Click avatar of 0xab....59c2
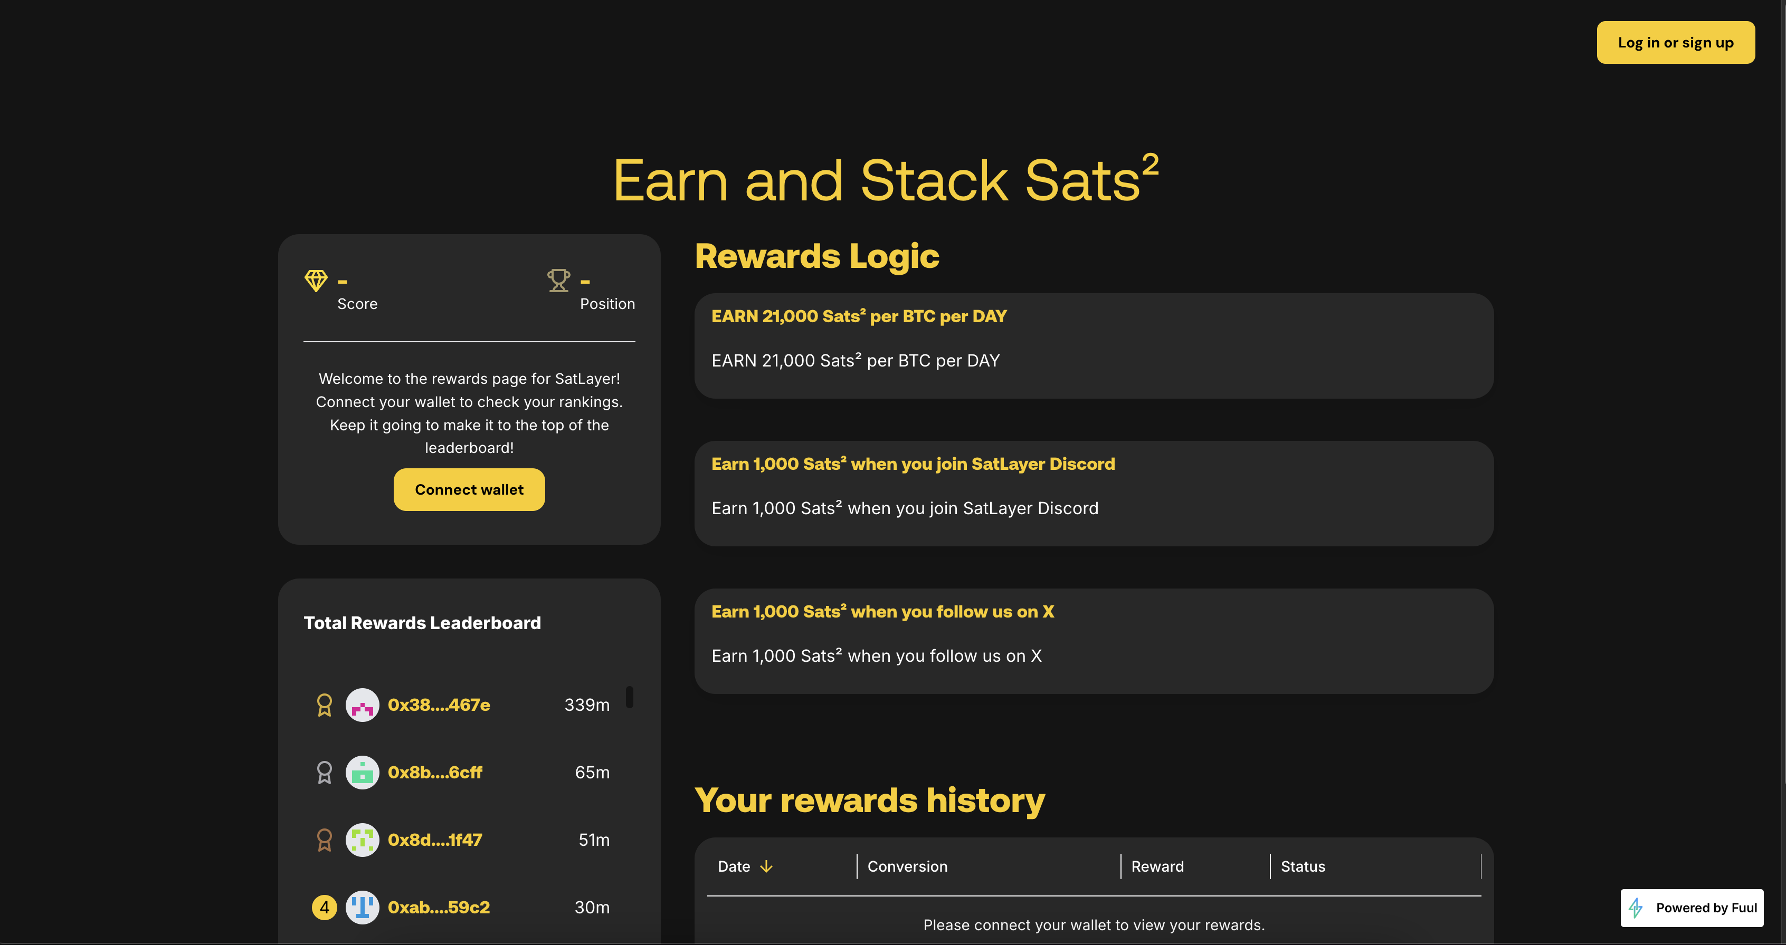Image resolution: width=1786 pixels, height=945 pixels. [x=362, y=907]
